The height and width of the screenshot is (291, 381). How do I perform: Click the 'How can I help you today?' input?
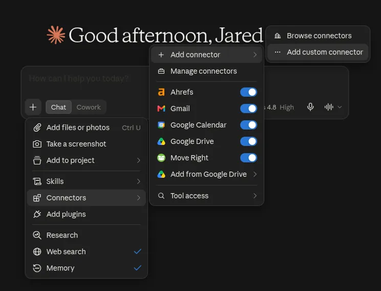coord(79,78)
